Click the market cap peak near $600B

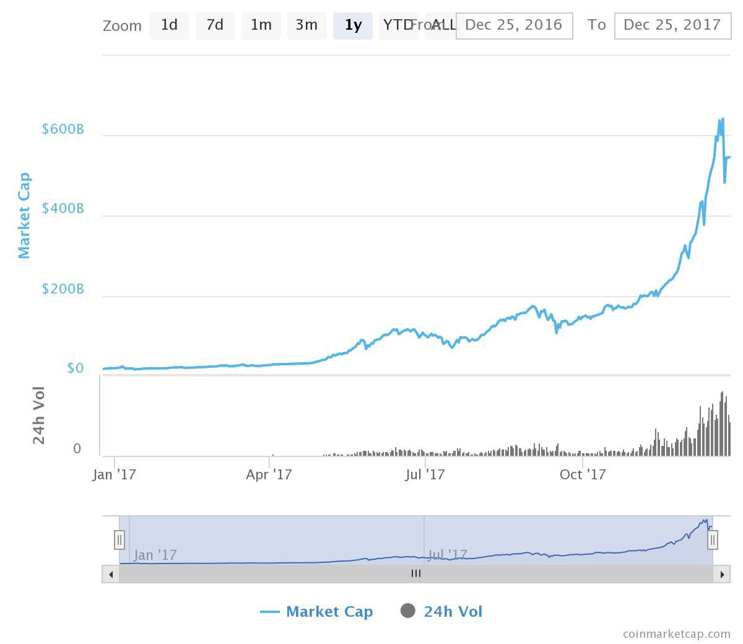tap(722, 120)
